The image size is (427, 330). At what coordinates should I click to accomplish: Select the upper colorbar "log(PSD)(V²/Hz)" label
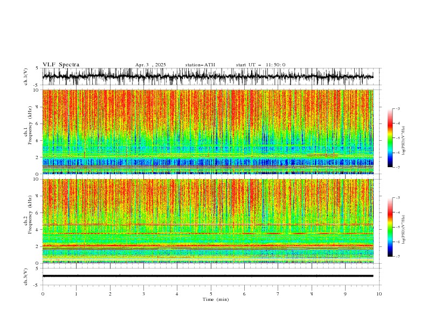pos(404,141)
